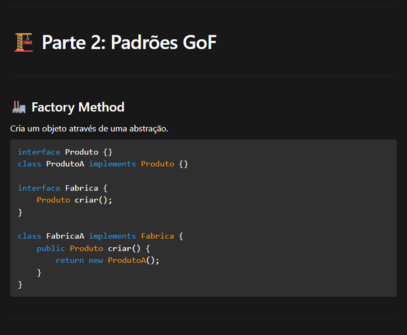The height and width of the screenshot is (335, 407).
Task: Click the word 'abstração' in the description
Action: (x=149, y=129)
